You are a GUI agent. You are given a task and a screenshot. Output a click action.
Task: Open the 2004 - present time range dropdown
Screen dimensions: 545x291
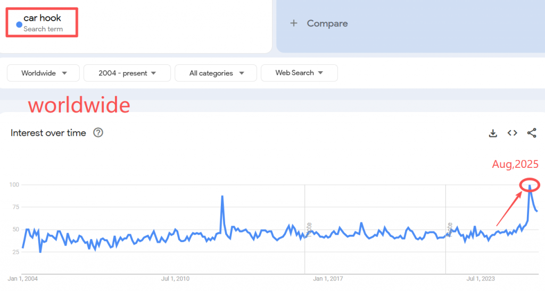click(127, 73)
